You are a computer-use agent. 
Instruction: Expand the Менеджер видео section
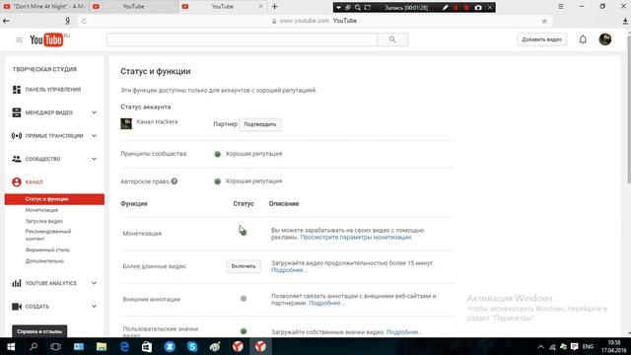coord(94,112)
